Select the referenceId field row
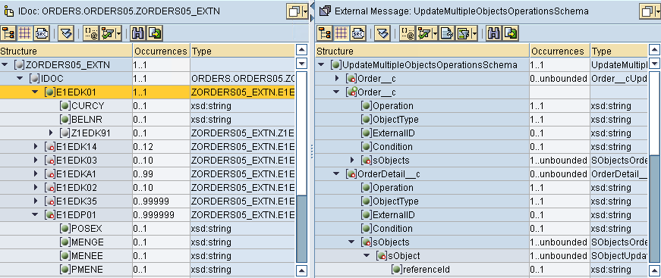The image size is (661, 278). 481,269
